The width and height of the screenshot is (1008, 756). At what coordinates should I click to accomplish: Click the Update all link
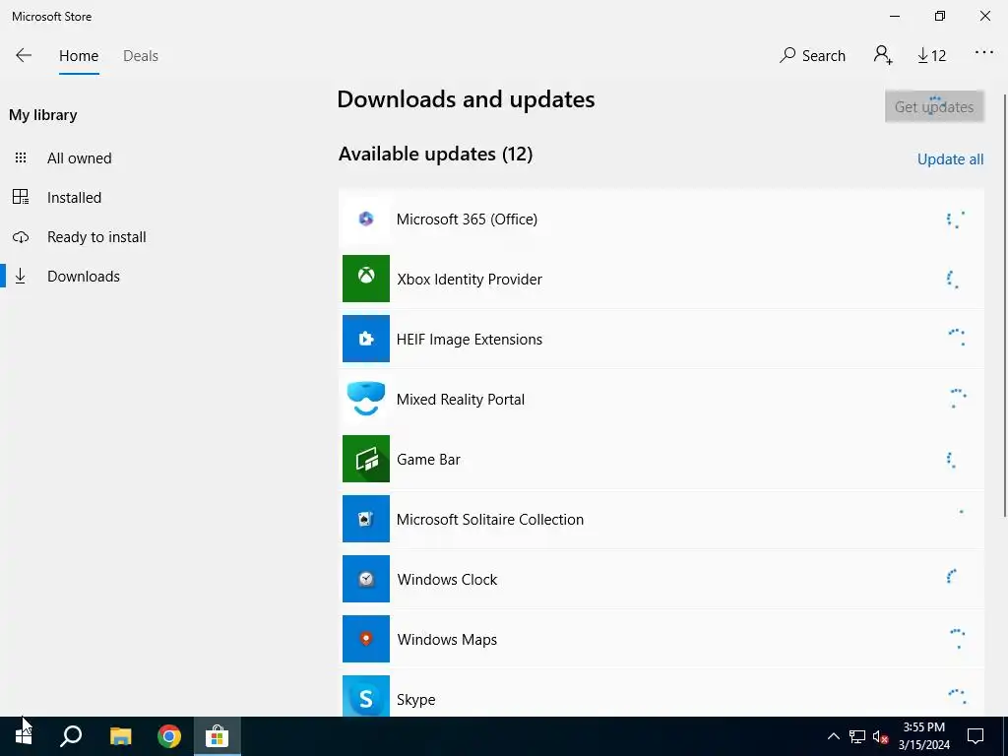(x=950, y=159)
